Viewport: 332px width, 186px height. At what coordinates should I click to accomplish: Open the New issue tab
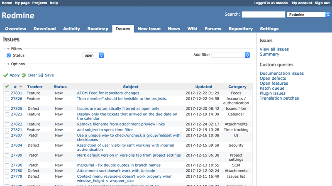(x=149, y=29)
